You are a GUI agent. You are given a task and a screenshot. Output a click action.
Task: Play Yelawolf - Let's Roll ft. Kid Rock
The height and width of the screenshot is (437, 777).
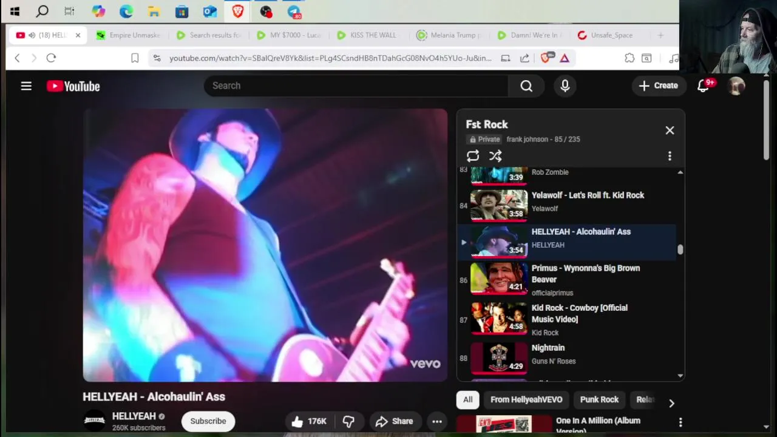coord(567,205)
